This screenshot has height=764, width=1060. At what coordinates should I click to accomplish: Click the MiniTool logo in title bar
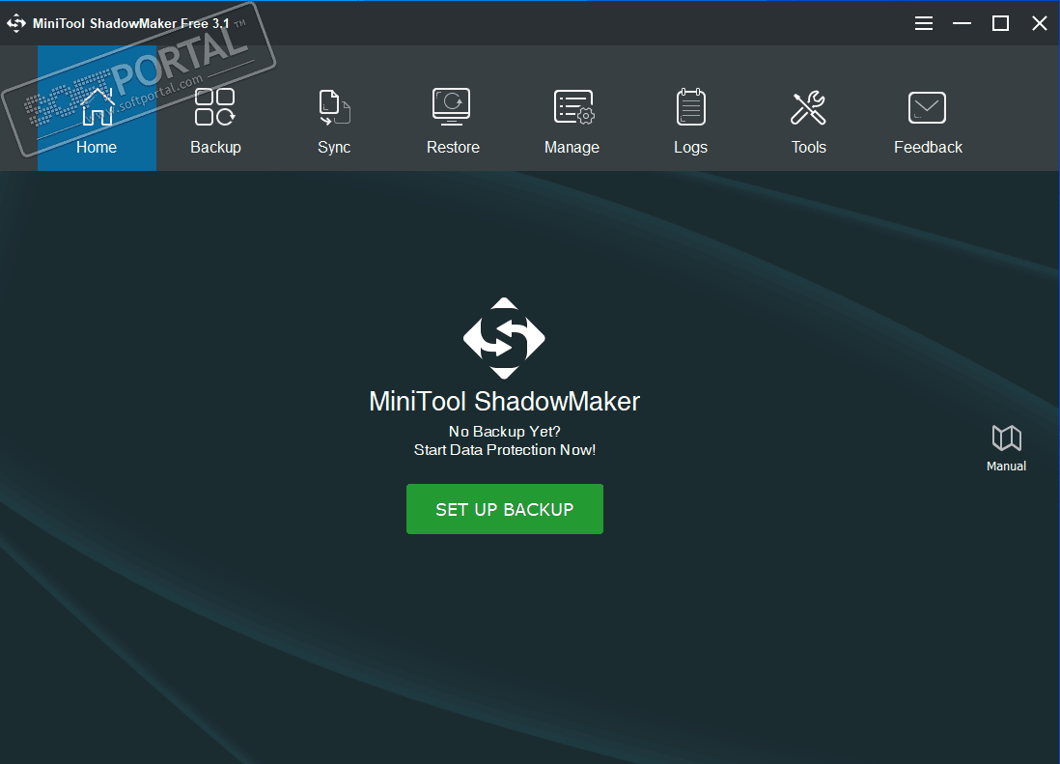tap(16, 23)
